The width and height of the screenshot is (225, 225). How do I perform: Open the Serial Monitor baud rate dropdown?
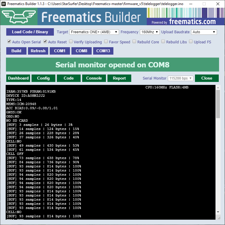pos(180,78)
